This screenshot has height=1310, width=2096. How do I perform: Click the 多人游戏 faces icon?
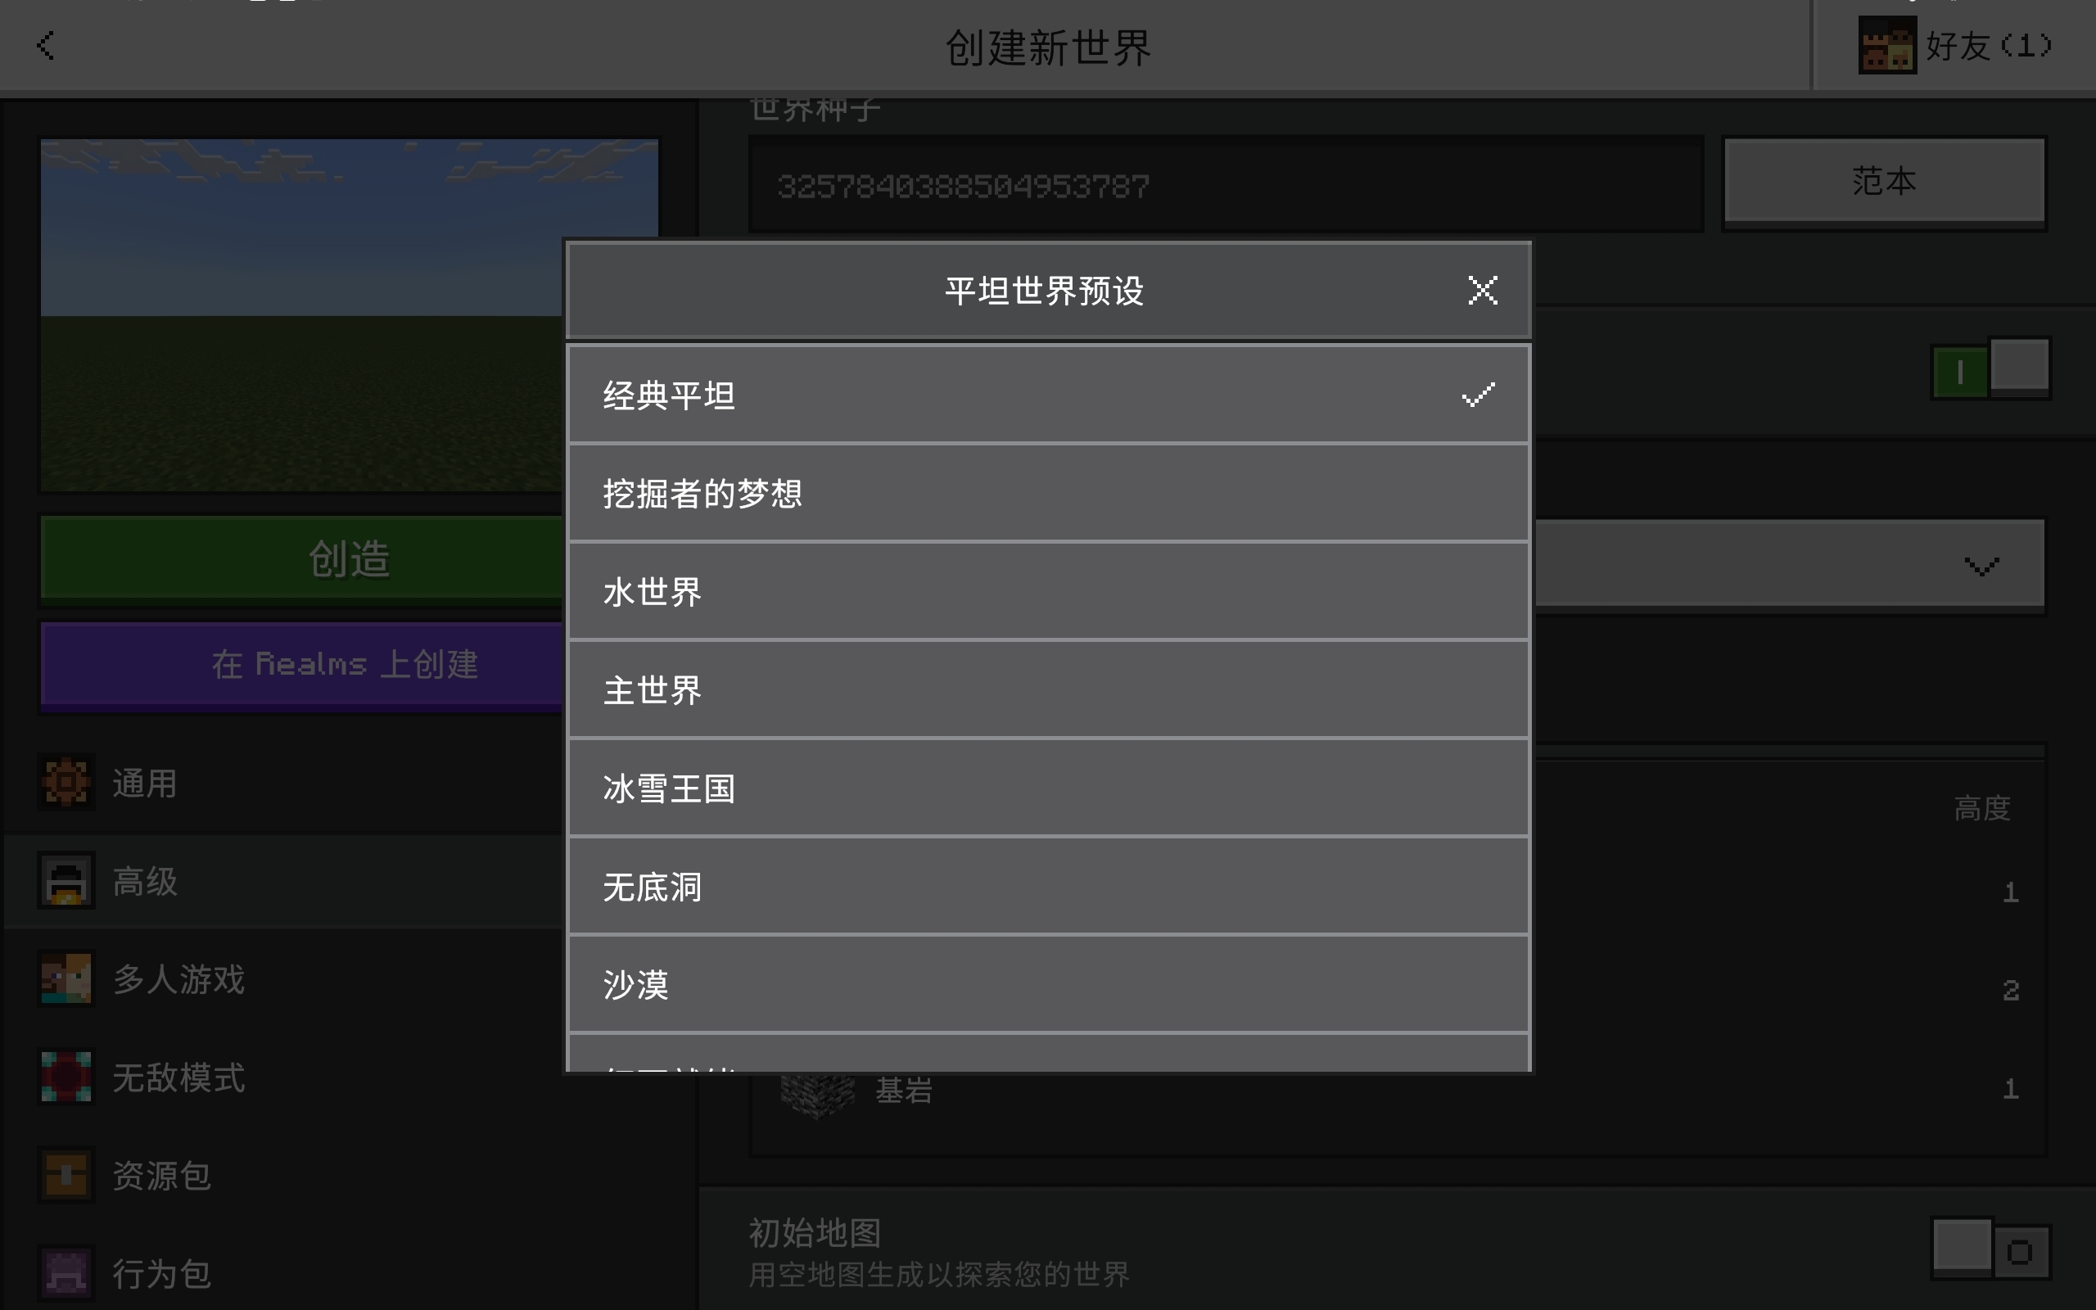click(x=65, y=979)
